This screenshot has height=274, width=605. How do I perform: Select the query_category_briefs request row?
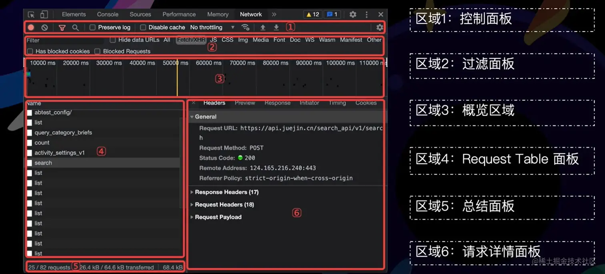[103, 133]
